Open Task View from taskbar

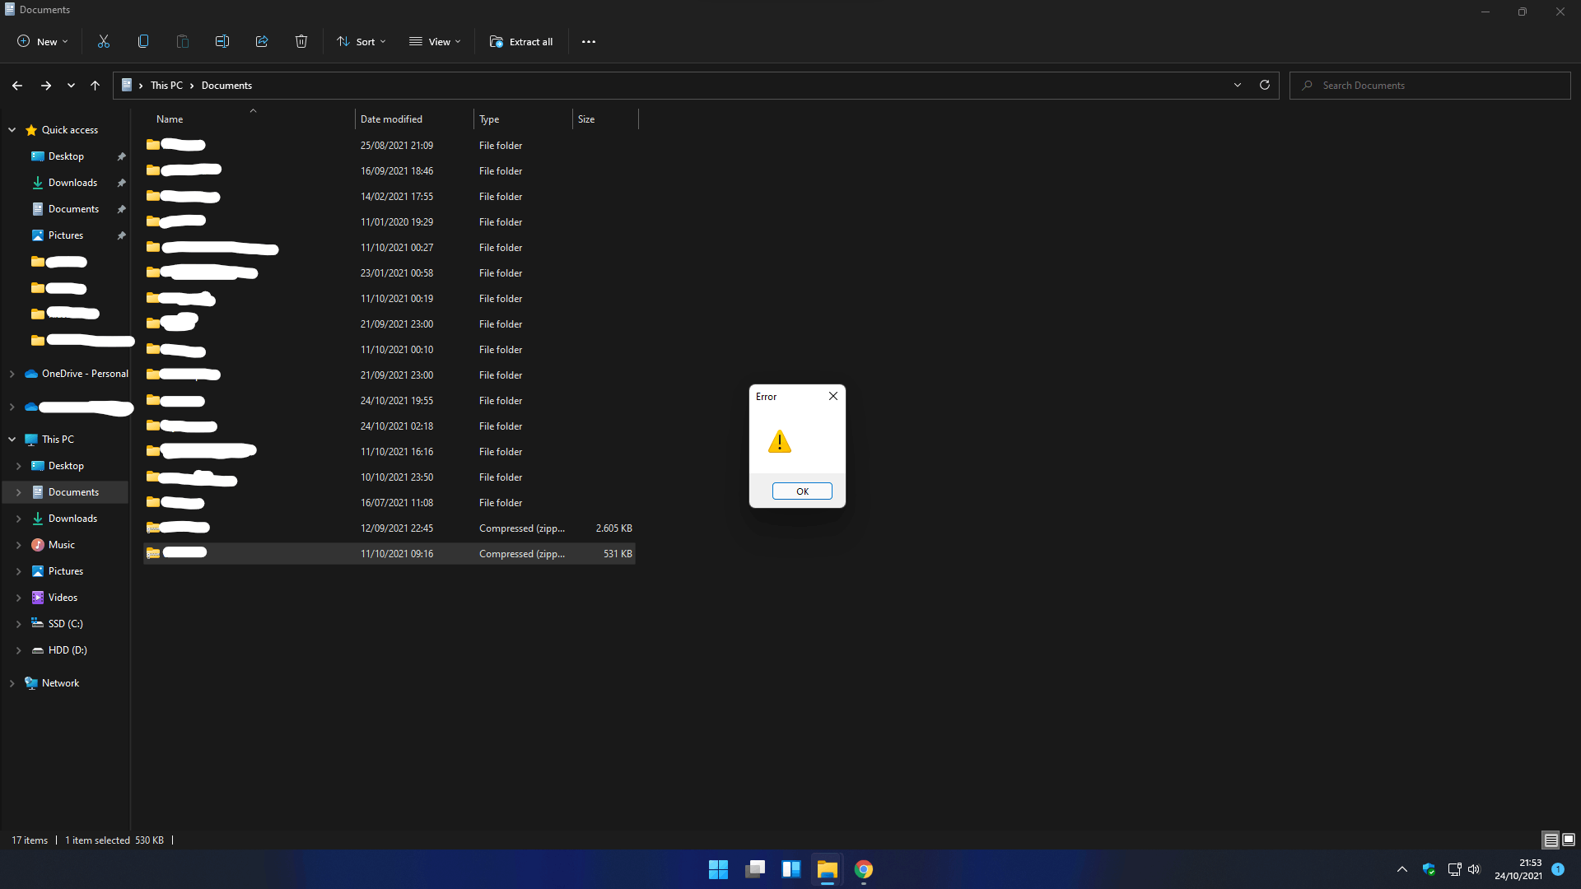[754, 869]
